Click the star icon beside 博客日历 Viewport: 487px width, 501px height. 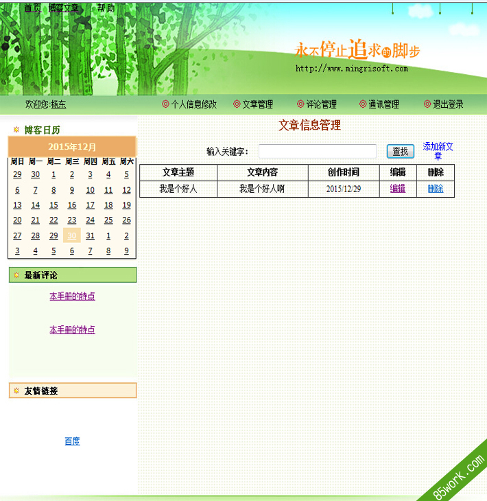[x=16, y=130]
